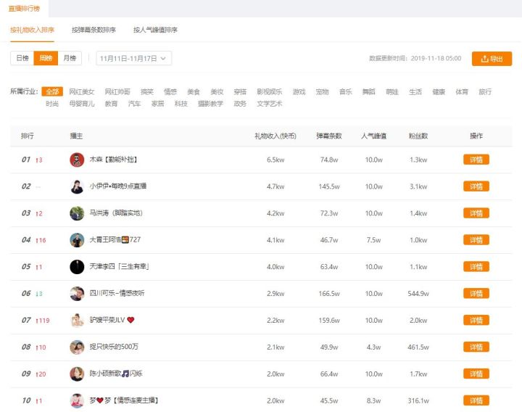Click avatar of 大胃王阿浩 streamer
This screenshot has height=412, width=522.
pyautogui.click(x=77, y=240)
